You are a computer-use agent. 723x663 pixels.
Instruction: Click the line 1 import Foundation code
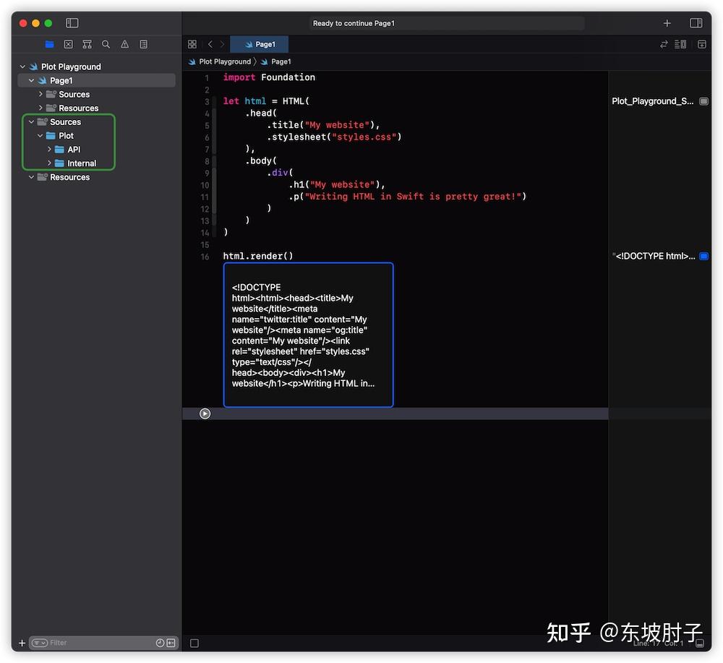tap(269, 77)
